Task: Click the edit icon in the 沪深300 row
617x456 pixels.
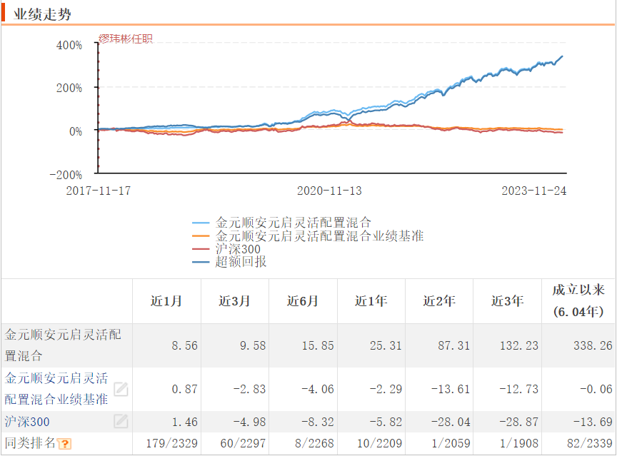Action: 121,422
